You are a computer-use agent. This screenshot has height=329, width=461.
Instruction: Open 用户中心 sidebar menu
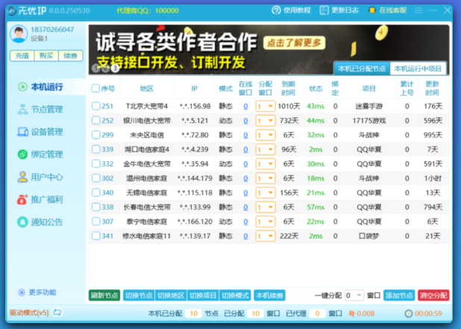[47, 177]
